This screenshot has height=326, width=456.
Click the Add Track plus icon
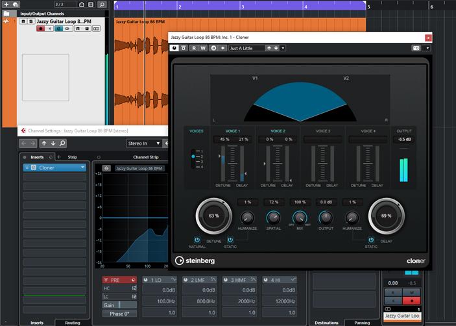pos(6,5)
